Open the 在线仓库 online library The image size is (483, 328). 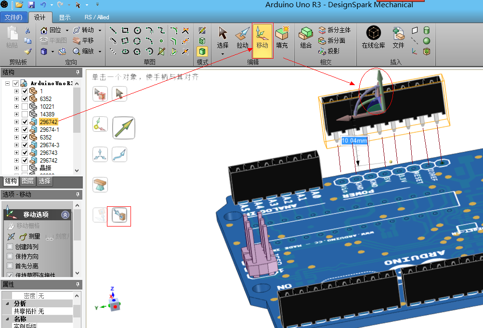point(373,37)
